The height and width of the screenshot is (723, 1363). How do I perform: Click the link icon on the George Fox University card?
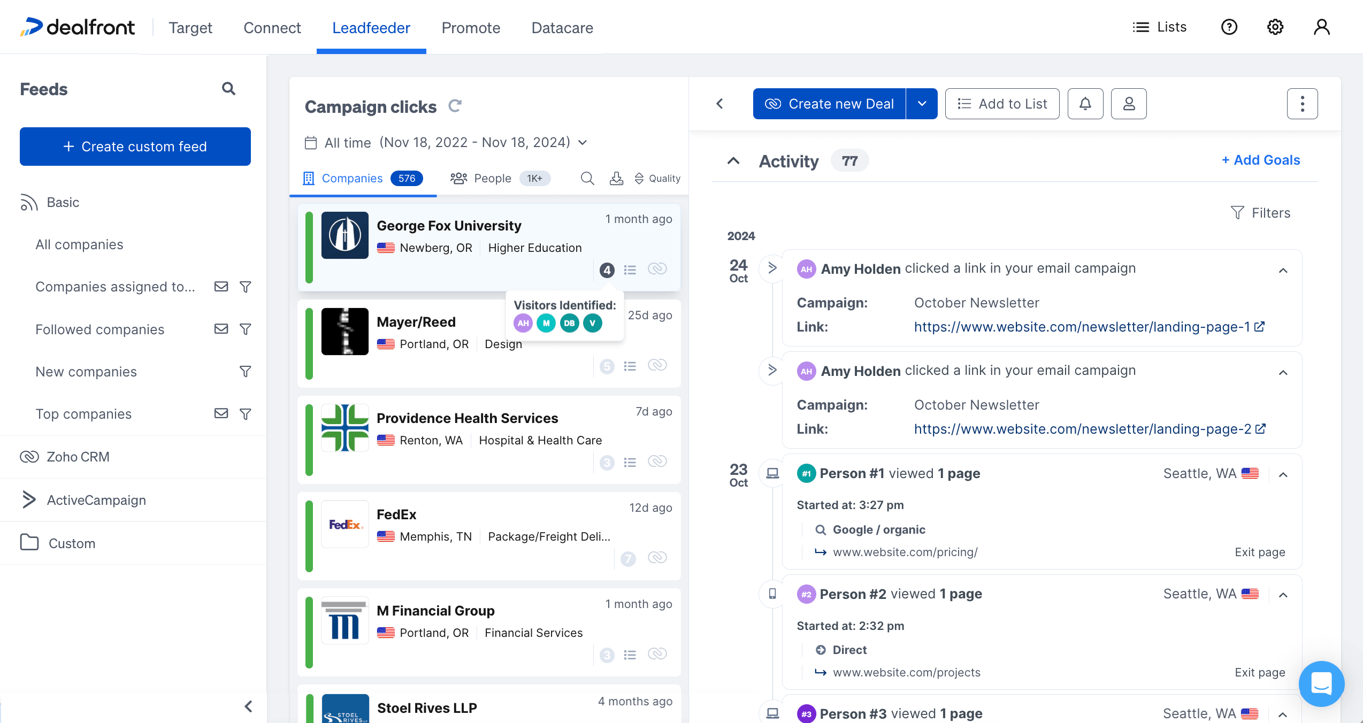[657, 270]
